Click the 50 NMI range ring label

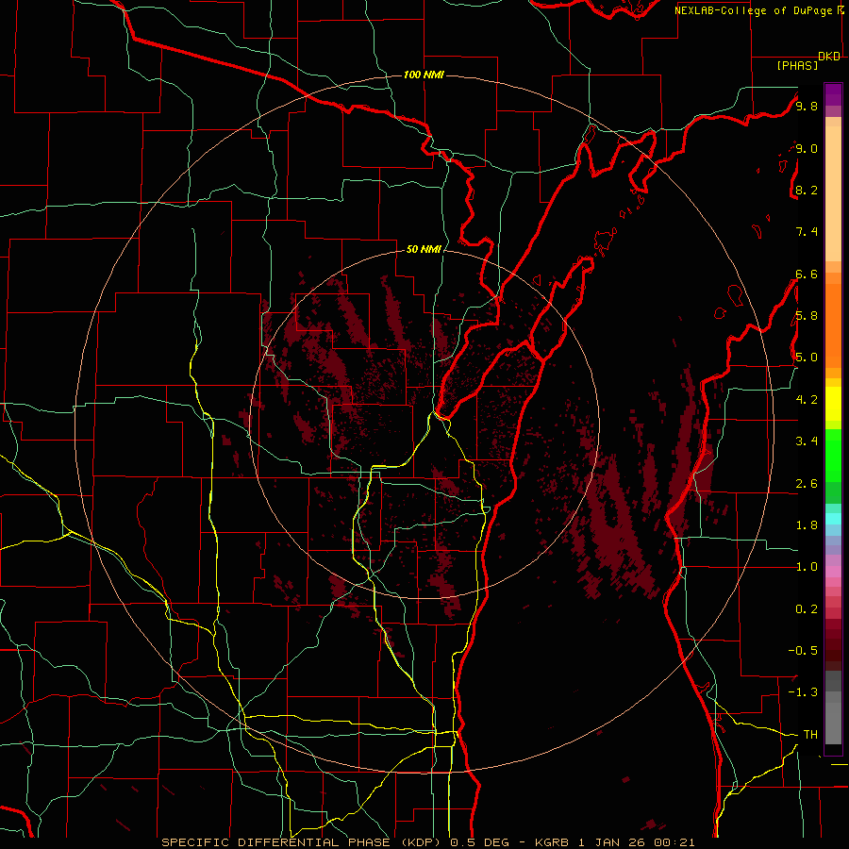click(424, 250)
